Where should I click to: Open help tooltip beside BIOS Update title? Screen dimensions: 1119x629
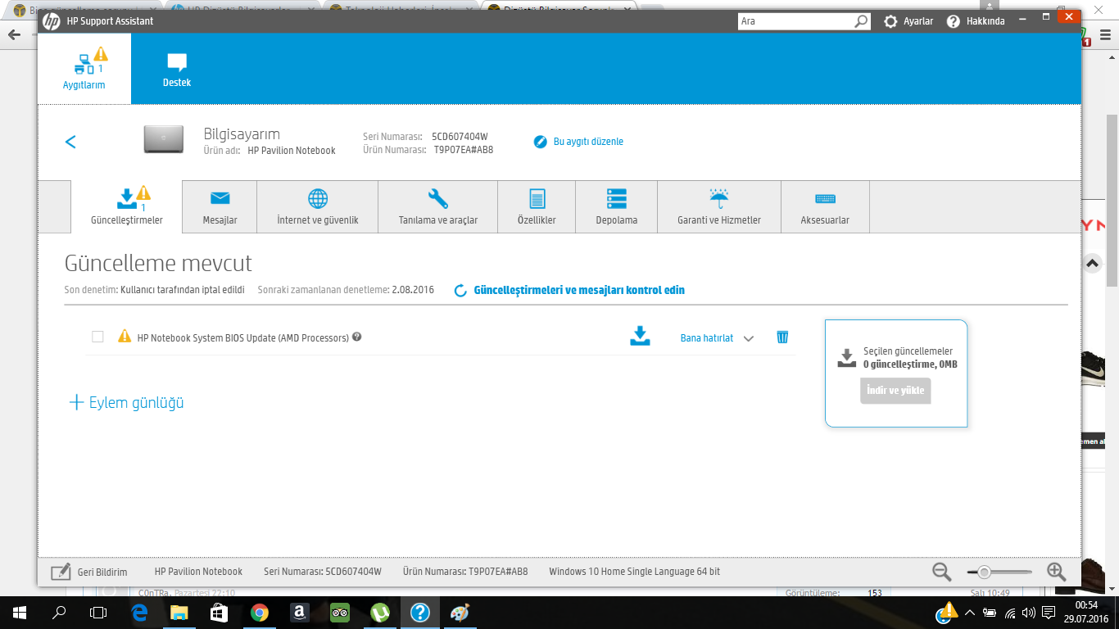click(x=357, y=337)
